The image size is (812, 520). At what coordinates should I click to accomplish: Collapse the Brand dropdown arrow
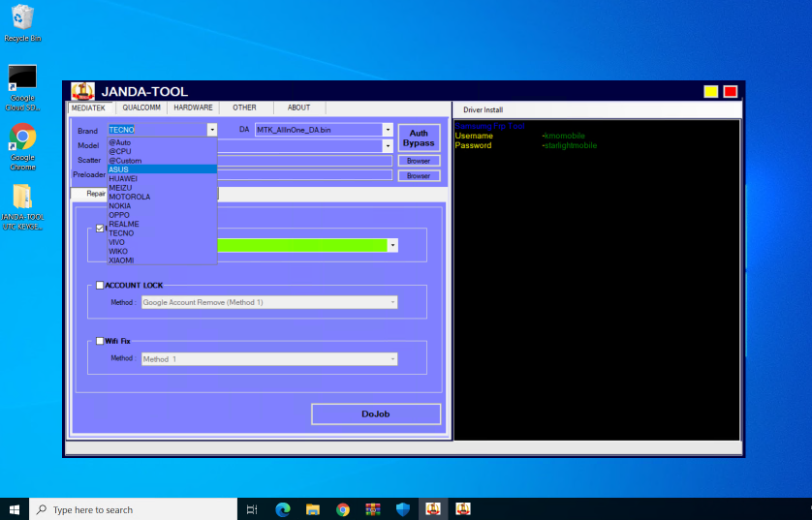click(212, 130)
